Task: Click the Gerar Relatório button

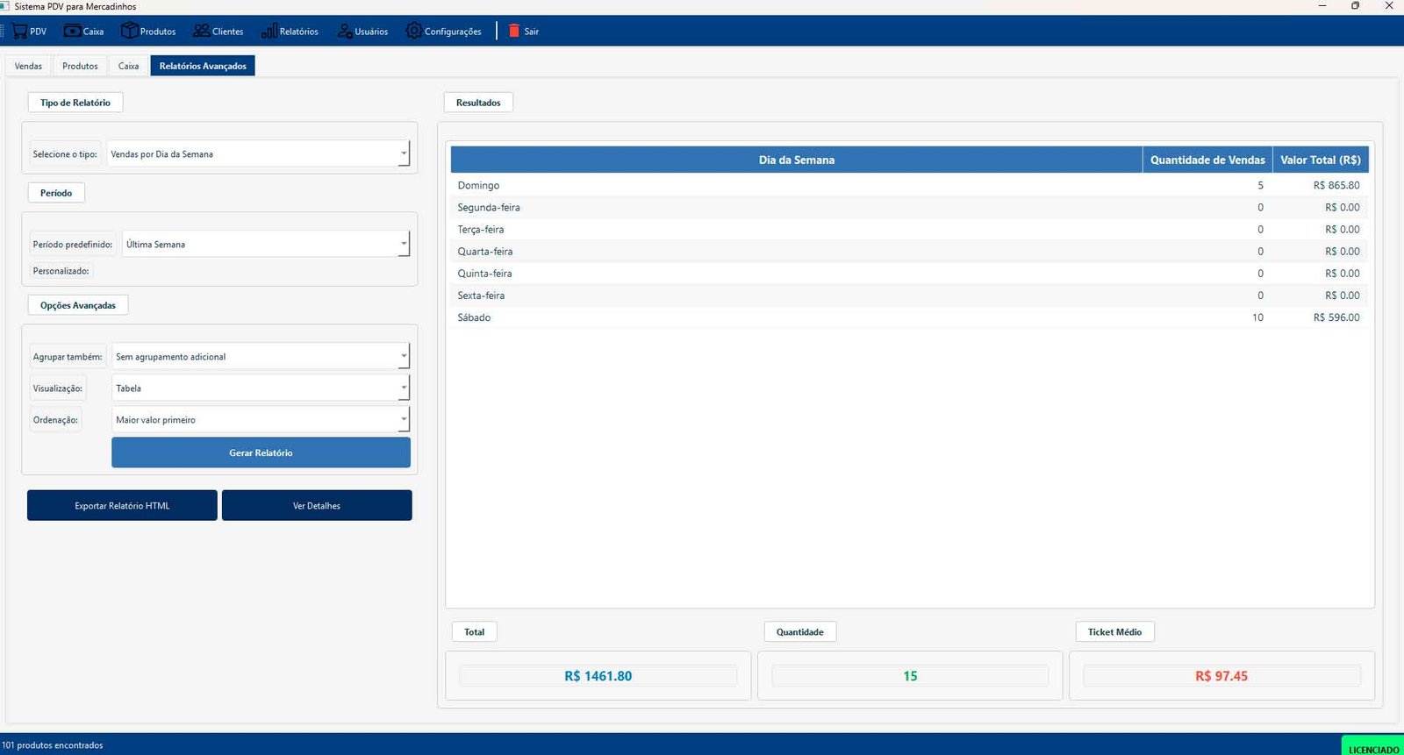Action: pyautogui.click(x=261, y=452)
